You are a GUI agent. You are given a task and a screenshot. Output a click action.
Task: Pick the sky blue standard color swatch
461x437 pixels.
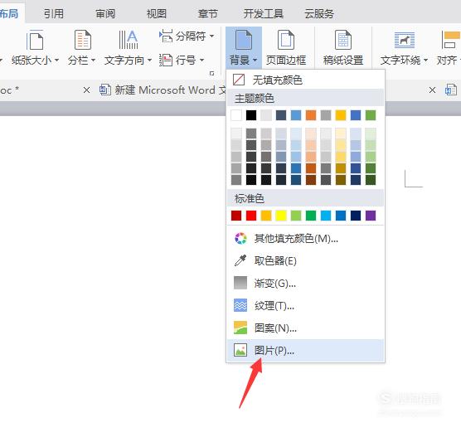coord(326,216)
